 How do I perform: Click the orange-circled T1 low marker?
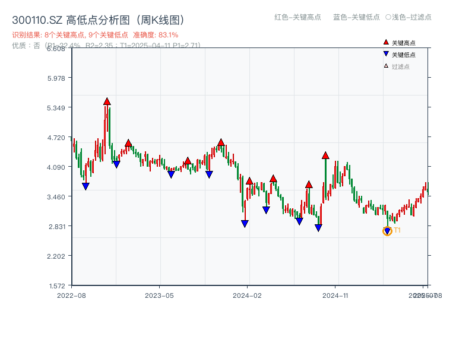coord(388,231)
